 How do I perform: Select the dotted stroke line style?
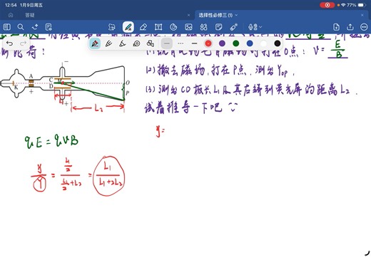181,43
